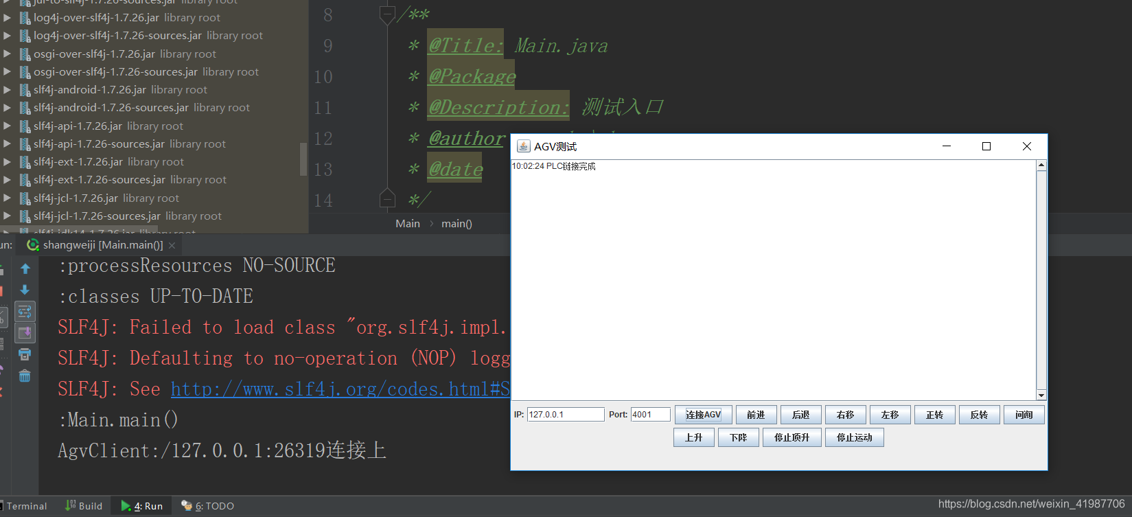Image resolution: width=1132 pixels, height=517 pixels.
Task: Select slf4j-ext-1.7.26.jar in project tree
Action: click(x=78, y=161)
